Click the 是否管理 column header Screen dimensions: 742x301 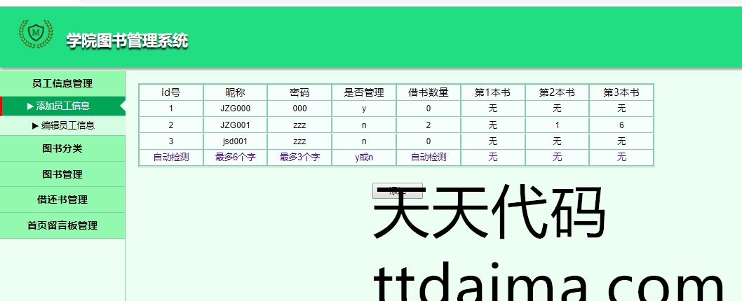(364, 92)
